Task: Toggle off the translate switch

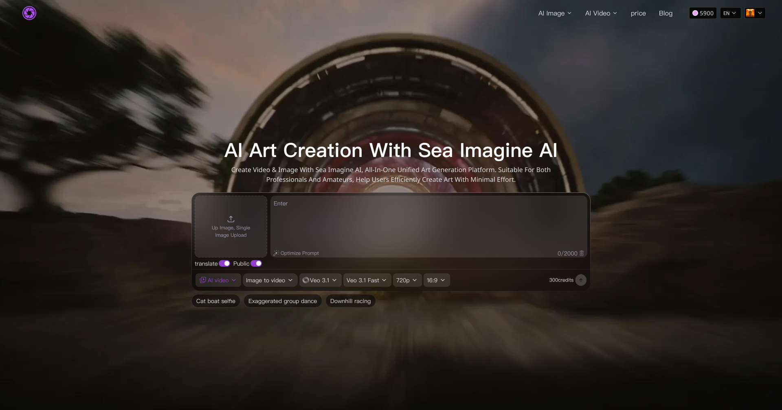Action: tap(224, 263)
